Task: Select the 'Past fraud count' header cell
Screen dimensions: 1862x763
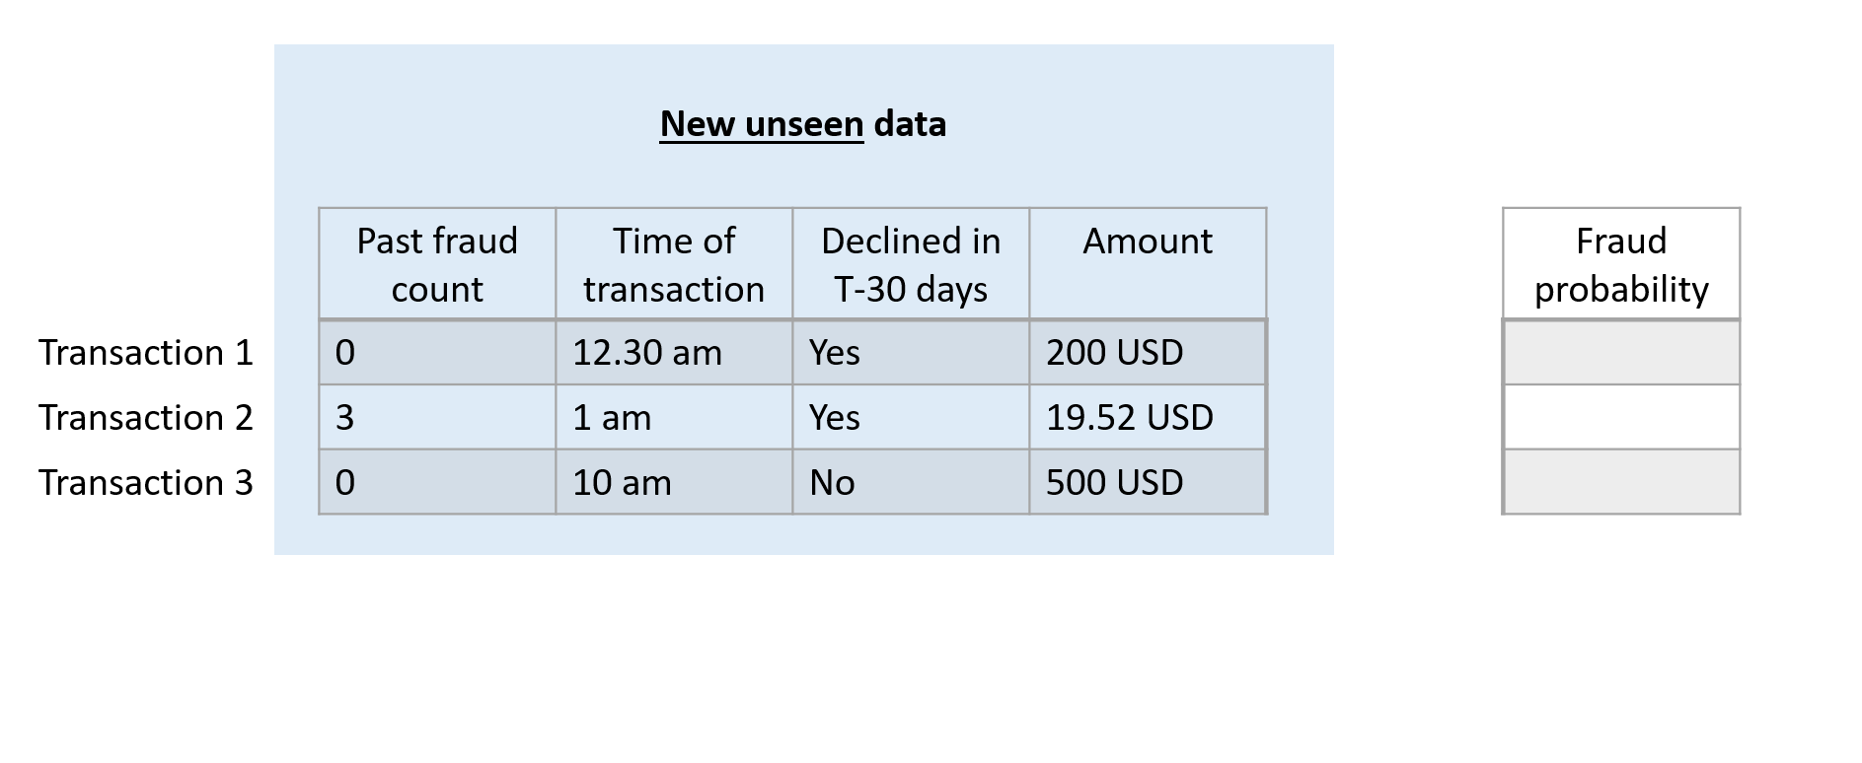Action: [x=437, y=264]
